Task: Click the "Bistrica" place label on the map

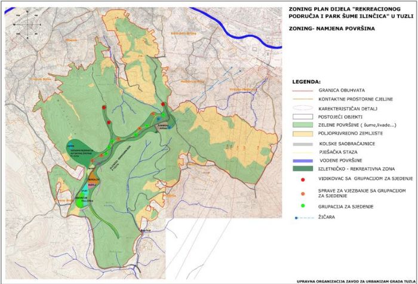Action: pos(145,230)
